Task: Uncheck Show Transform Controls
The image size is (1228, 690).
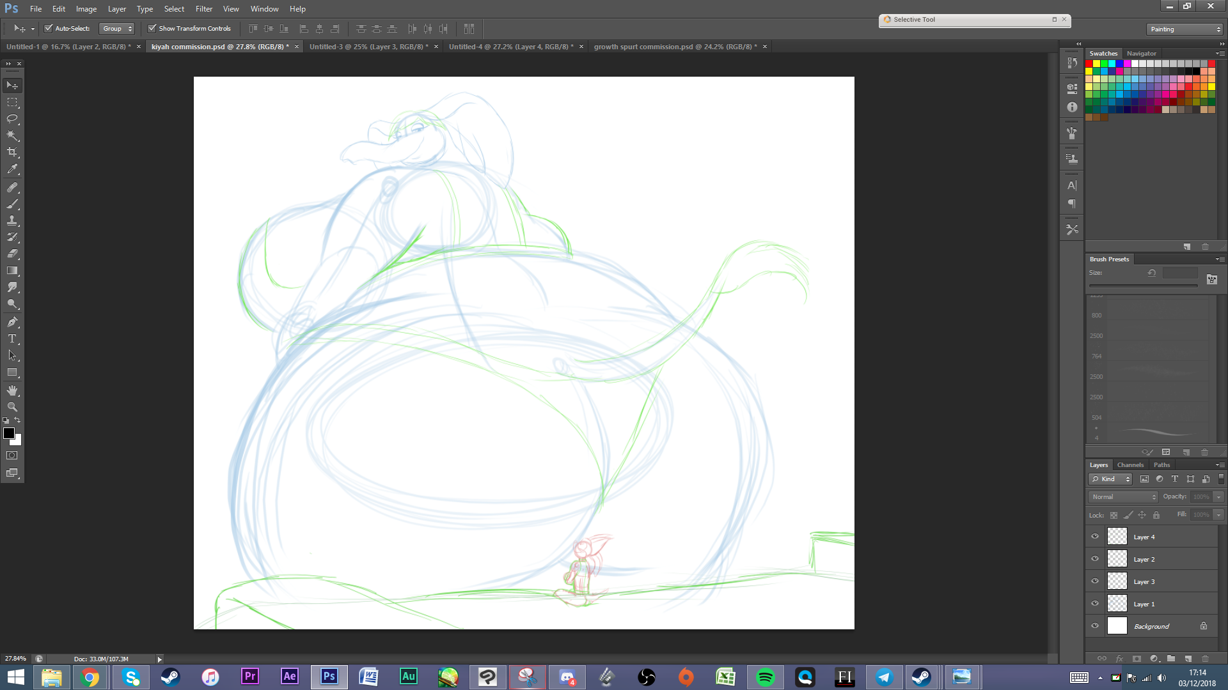Action: pyautogui.click(x=152, y=28)
